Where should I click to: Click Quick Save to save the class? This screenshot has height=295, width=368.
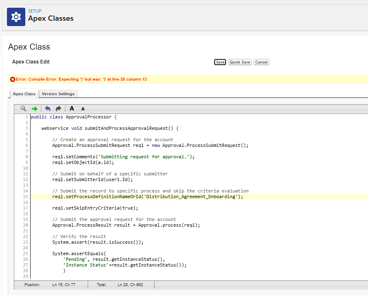(x=239, y=62)
